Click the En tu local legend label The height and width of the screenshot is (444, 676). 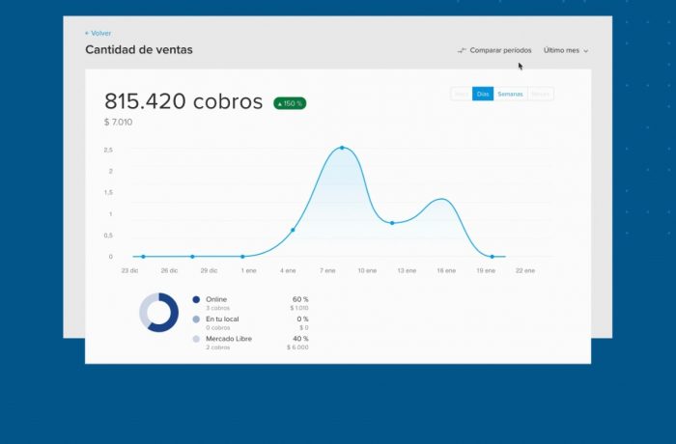222,319
